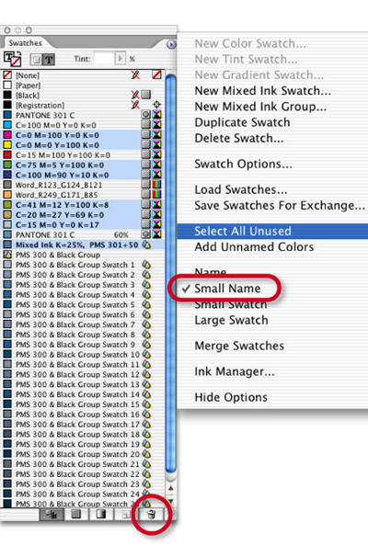
Task: Select PMS 300 & Black Group Swatch 9
Action: click(83, 345)
